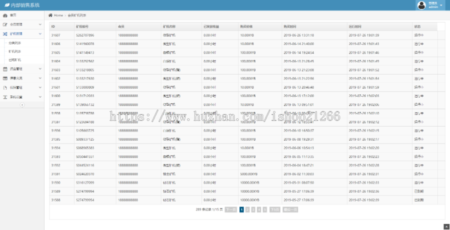Click the 下5页 pagination button

pyautogui.click(x=274, y=210)
